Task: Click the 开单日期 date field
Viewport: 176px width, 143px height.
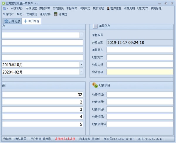Action: (140, 43)
